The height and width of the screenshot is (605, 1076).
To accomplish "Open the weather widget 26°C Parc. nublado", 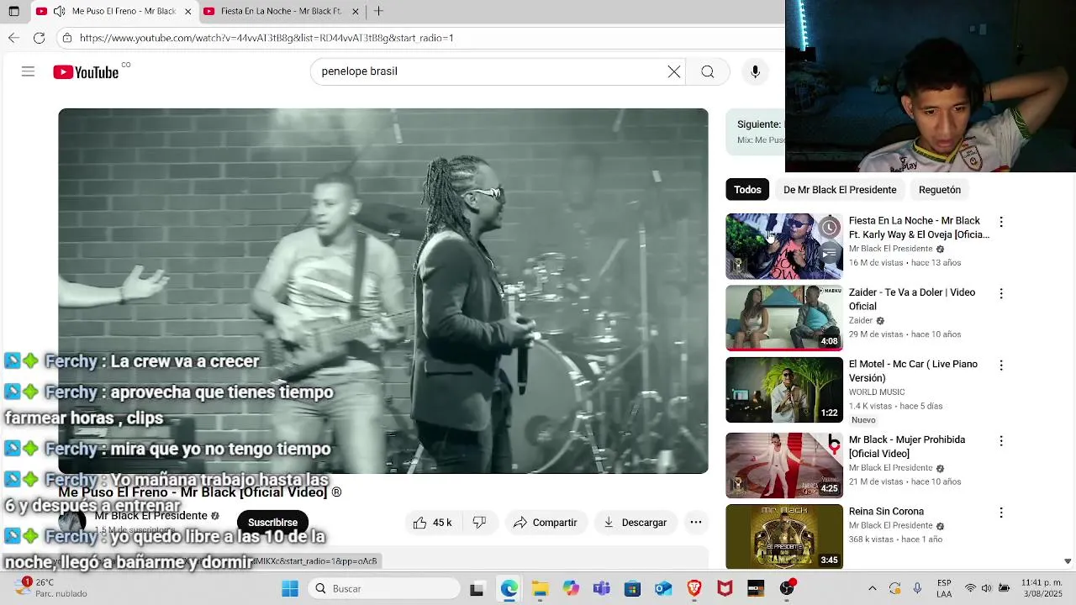I will pyautogui.click(x=50, y=588).
